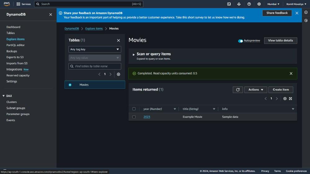Screen dimensions: 310x174
Task: Check the select-all items checkbox
Action: coord(134,109)
